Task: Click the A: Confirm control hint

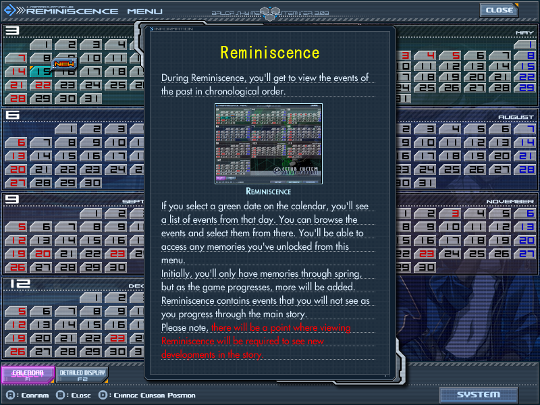Action: pyautogui.click(x=28, y=395)
